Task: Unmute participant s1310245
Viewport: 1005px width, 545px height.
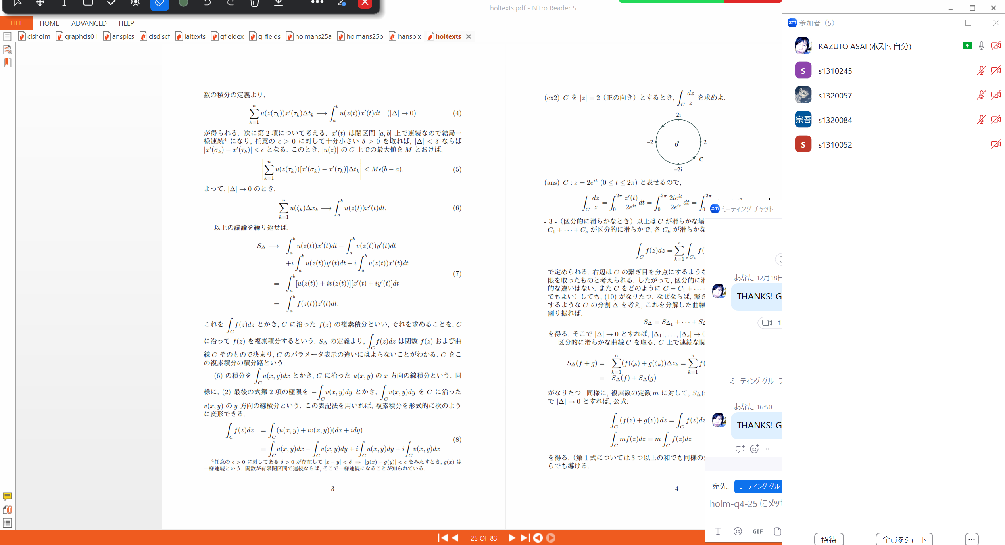Action: tap(981, 71)
